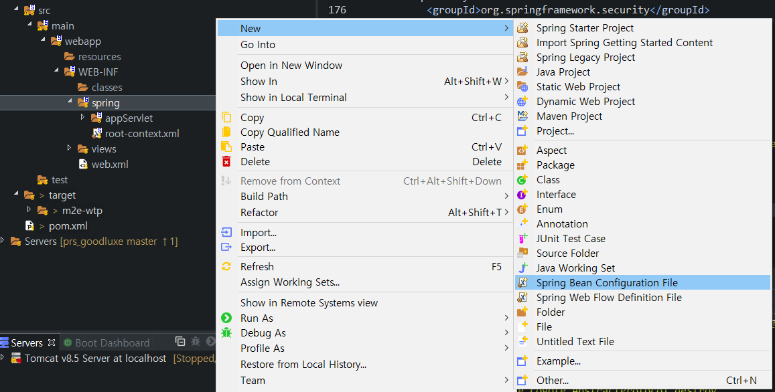Open the Team submenu
This screenshot has height=392, width=775.
coord(365,380)
